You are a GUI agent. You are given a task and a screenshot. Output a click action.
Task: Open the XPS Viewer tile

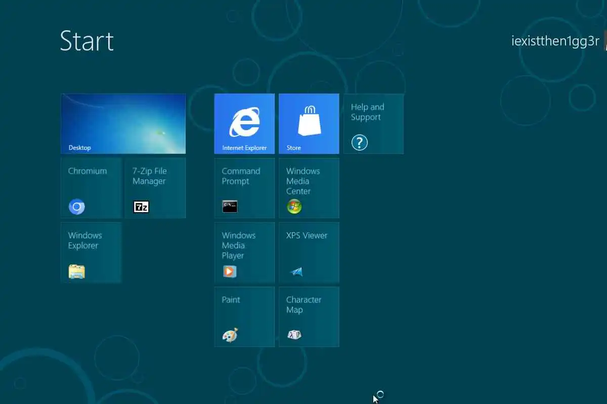pyautogui.click(x=309, y=252)
